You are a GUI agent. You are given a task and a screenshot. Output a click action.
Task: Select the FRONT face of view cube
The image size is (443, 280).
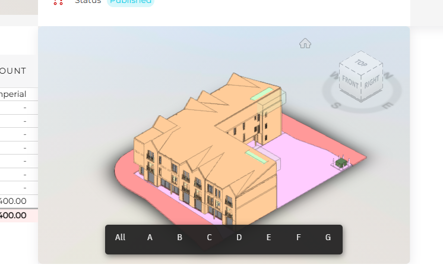pos(350,81)
